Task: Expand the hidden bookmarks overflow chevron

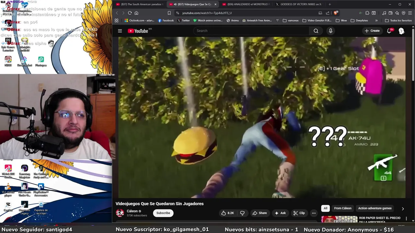Action: point(376,20)
